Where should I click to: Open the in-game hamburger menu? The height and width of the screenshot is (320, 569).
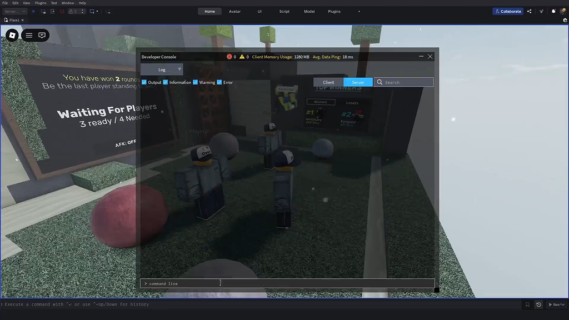click(x=29, y=35)
